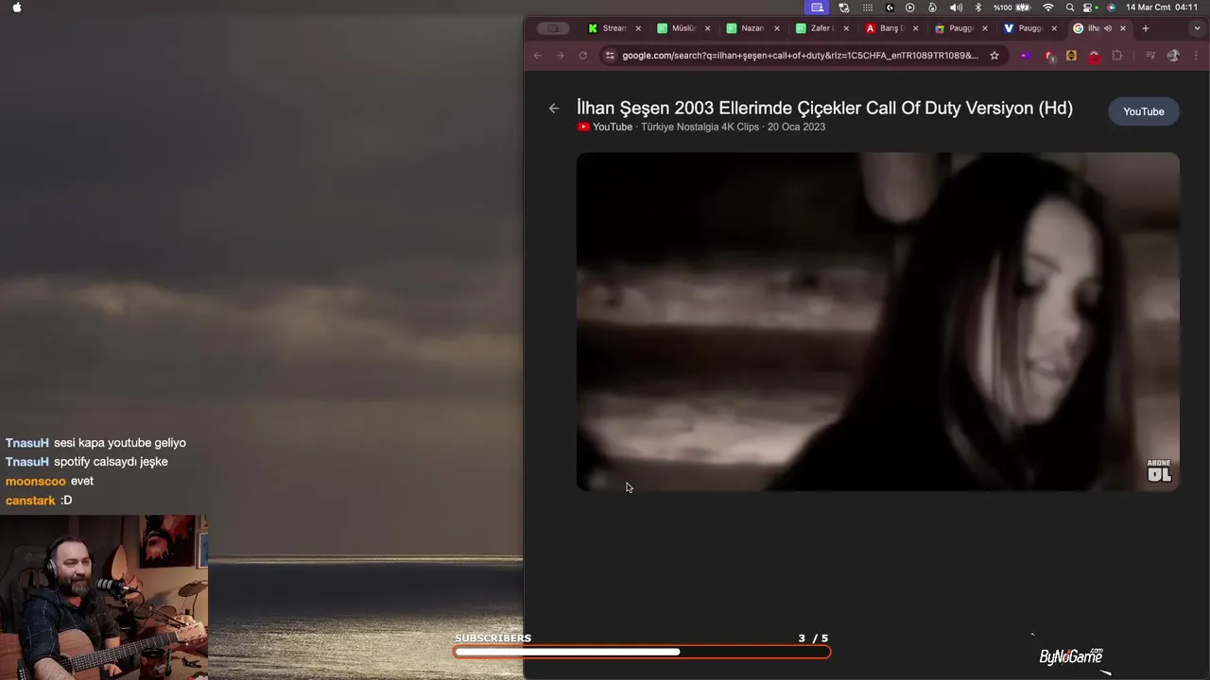
Task: Click the subscribers progress bar
Action: [x=642, y=652]
